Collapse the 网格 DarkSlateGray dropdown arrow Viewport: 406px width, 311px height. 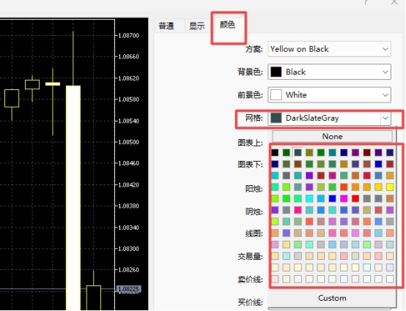[385, 118]
